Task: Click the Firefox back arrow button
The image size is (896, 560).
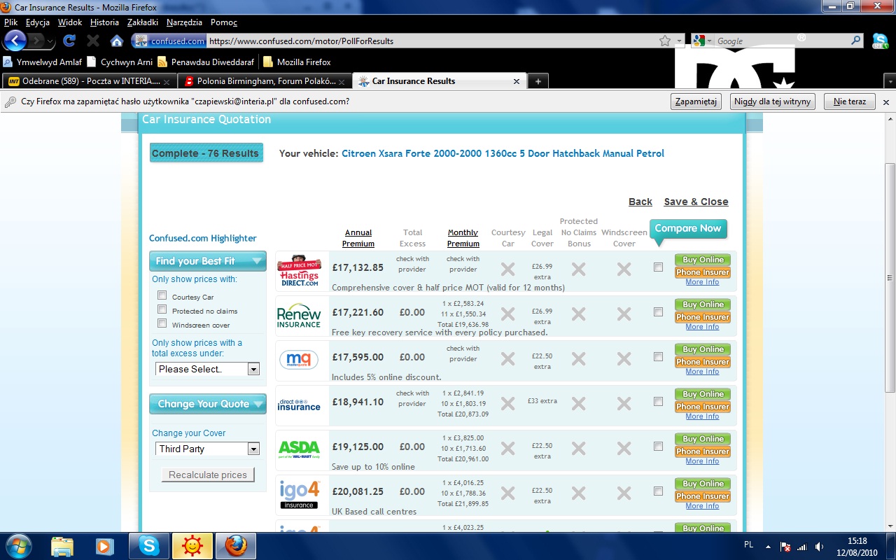Action: point(15,41)
